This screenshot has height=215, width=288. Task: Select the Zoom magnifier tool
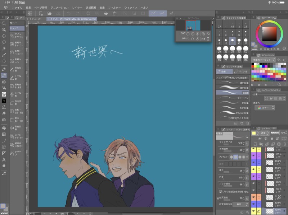pyautogui.click(x=4, y=23)
